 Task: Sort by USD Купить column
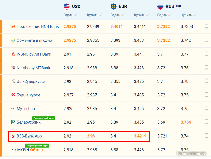pos(101,15)
